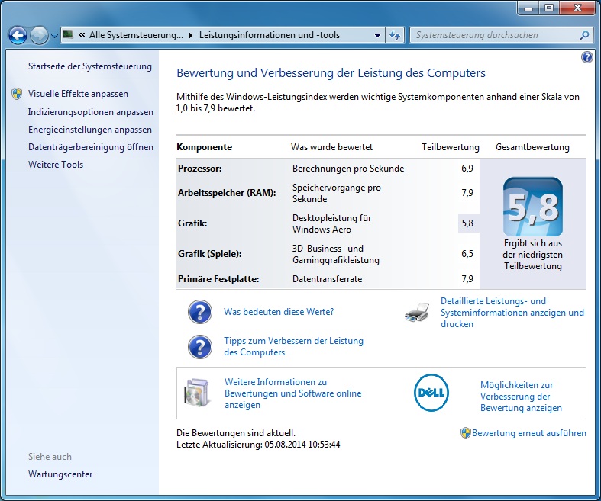Click Berechnungen pro Sekunde description
Screen dimensions: 601x501
coord(348,169)
